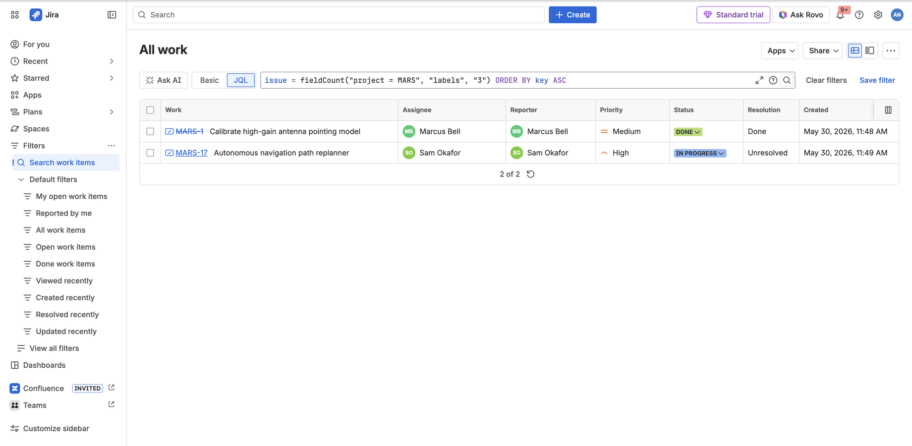Open JQL syntax help icon

pyautogui.click(x=773, y=80)
